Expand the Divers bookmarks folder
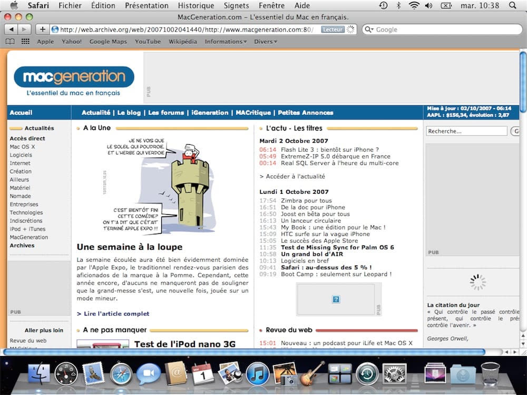 click(265, 42)
